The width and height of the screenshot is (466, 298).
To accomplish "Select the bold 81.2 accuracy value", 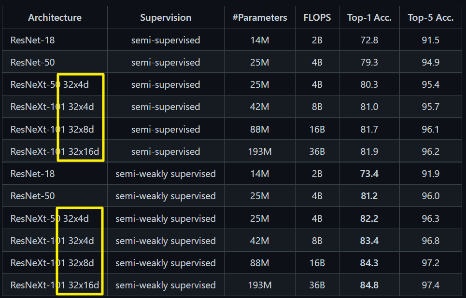I will click(369, 196).
